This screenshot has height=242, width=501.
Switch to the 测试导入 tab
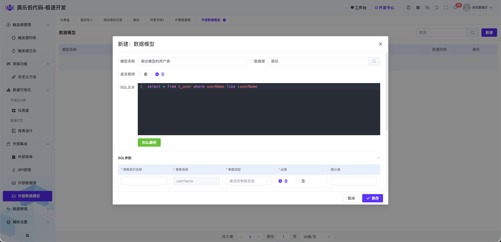[x=87, y=20]
